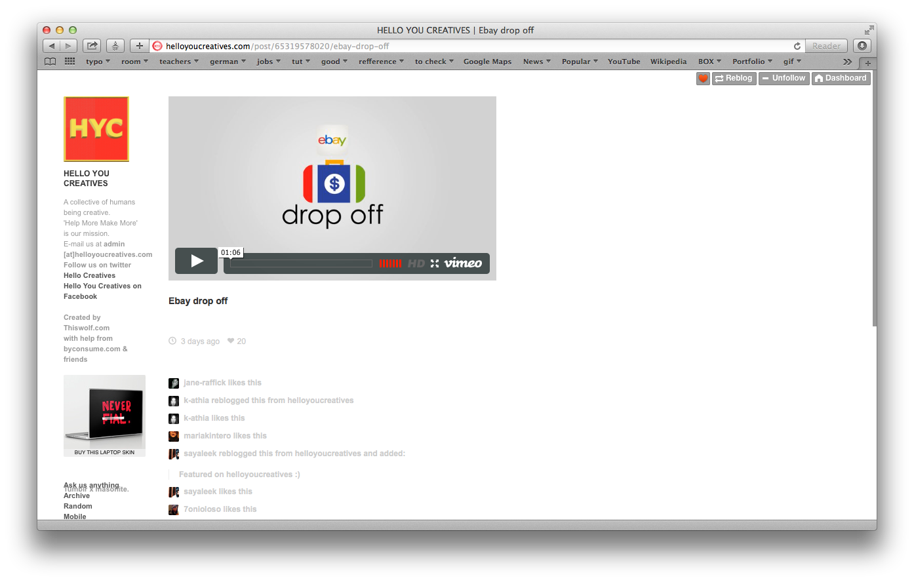Click the plus button left of the address bar
The image size is (914, 582).
140,46
